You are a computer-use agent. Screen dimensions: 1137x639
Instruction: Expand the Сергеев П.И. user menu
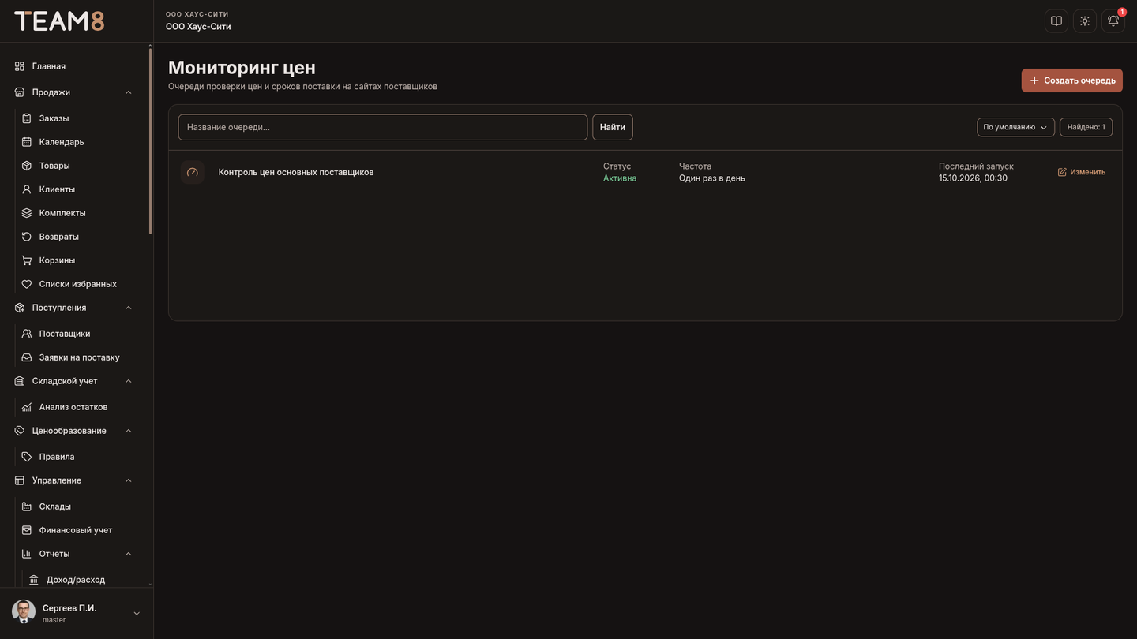point(137,614)
